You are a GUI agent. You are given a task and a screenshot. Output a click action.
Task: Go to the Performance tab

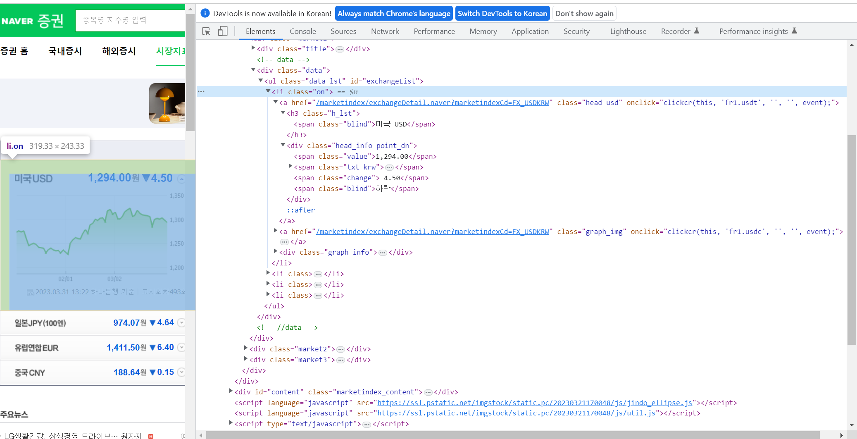pyautogui.click(x=434, y=31)
